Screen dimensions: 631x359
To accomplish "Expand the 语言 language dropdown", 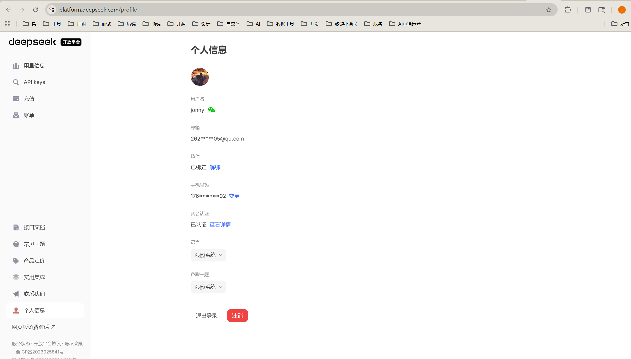I will click(x=208, y=255).
